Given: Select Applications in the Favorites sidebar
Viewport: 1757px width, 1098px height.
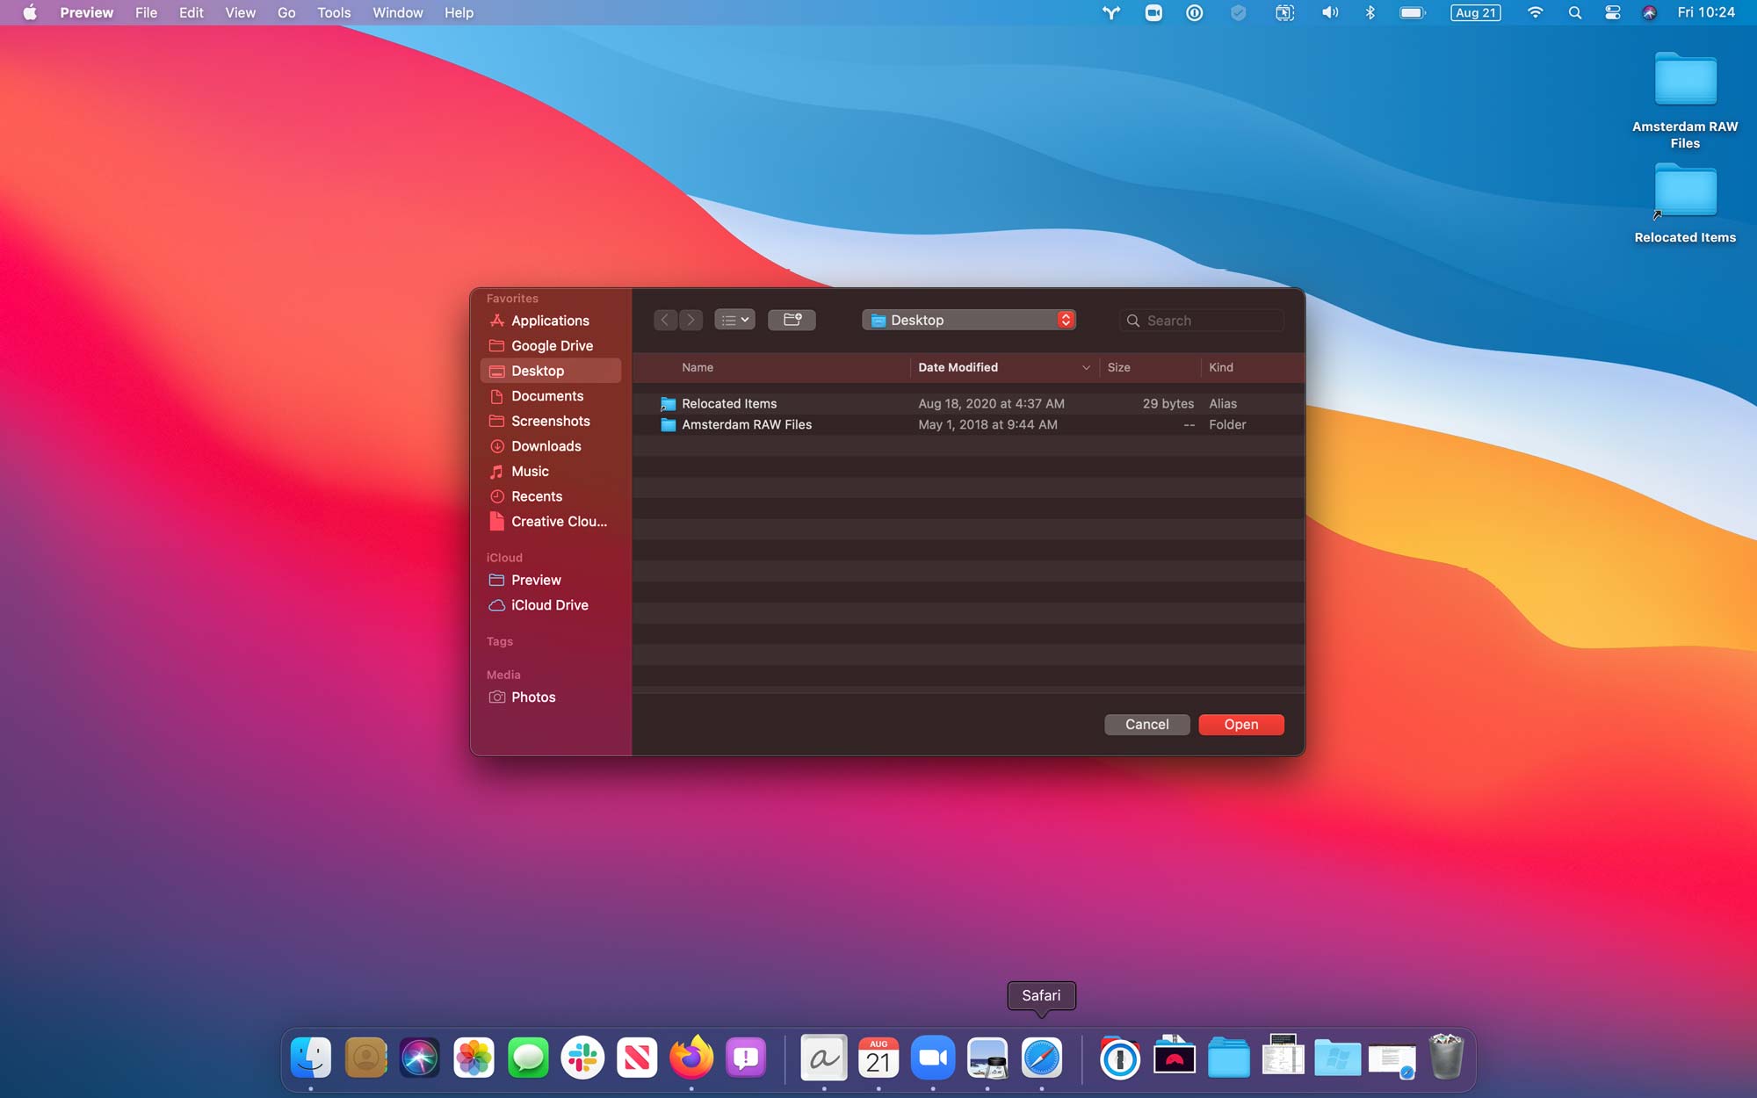Looking at the screenshot, I should point(550,320).
